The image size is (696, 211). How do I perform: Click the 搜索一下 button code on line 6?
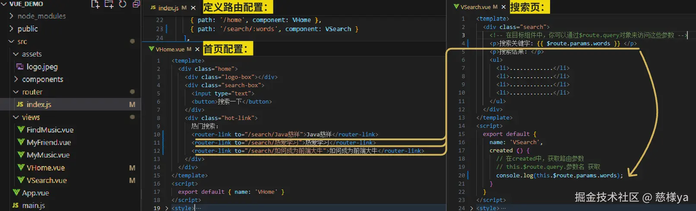coord(232,102)
